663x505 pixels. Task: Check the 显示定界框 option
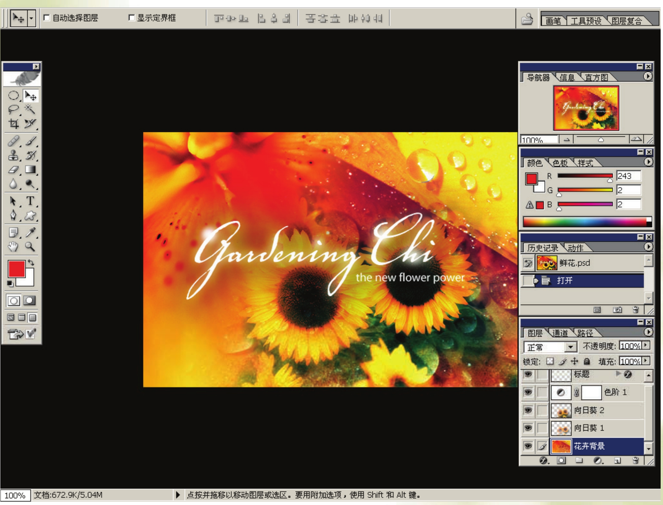pyautogui.click(x=132, y=18)
